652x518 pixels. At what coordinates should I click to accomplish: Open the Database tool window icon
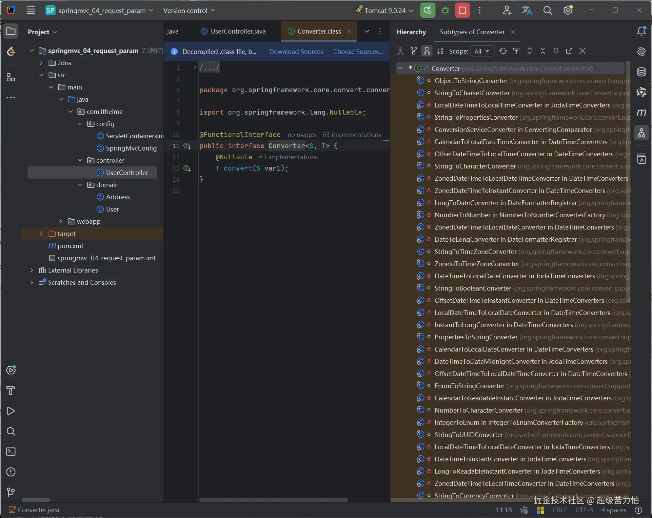pos(641,72)
